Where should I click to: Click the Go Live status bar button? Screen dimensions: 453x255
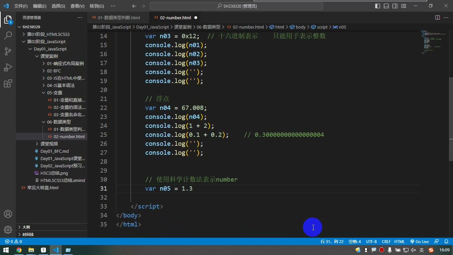(x=419, y=242)
